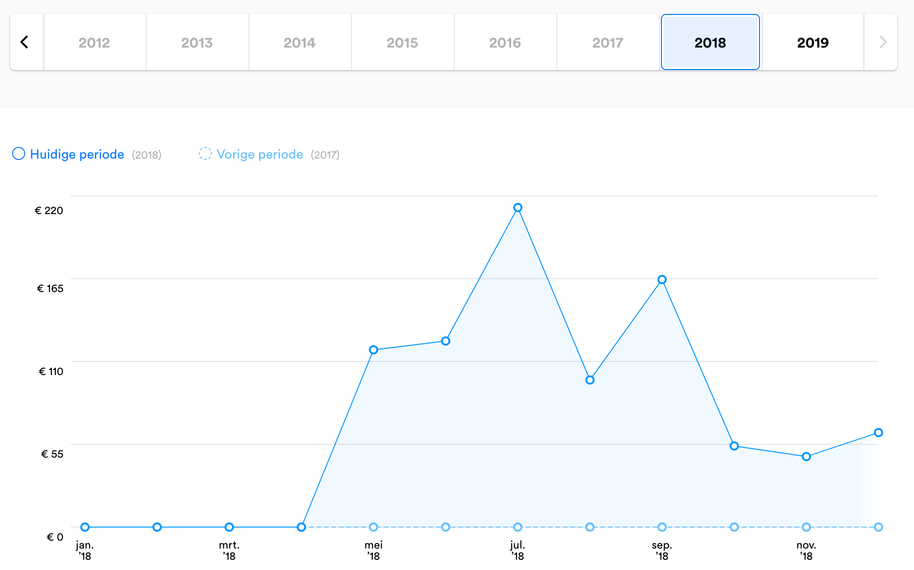
Task: Click the € 165 axis label
Action: (x=50, y=288)
